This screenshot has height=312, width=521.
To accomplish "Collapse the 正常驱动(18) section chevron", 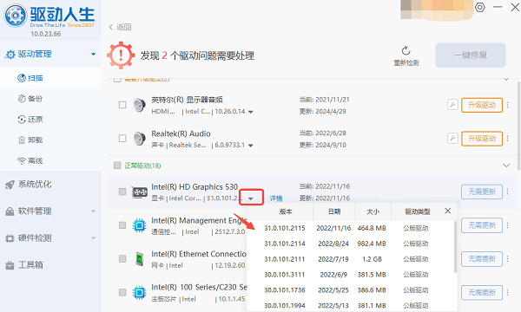I will pos(506,166).
